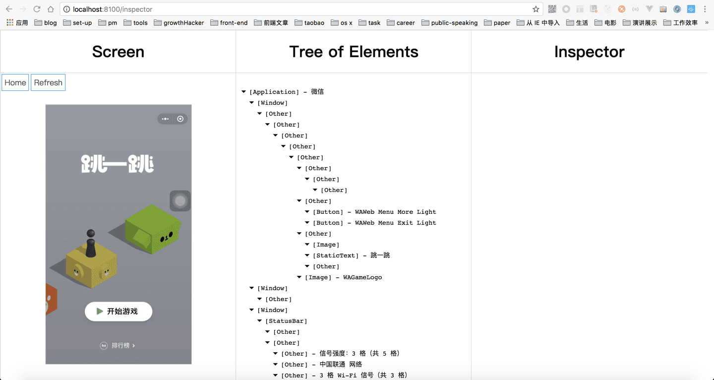
Task: Select the [StaticText] - 跳一跳 tree item
Action: [x=351, y=255]
